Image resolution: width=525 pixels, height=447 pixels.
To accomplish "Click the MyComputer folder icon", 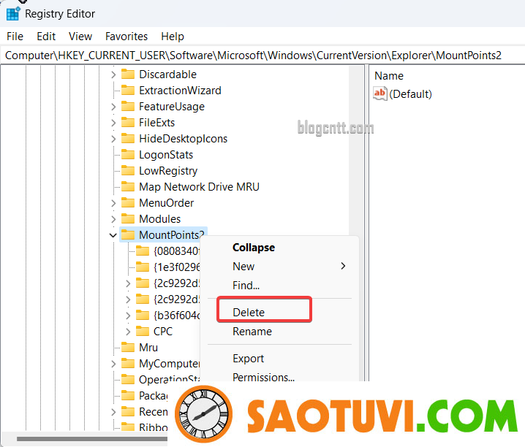I will click(127, 363).
